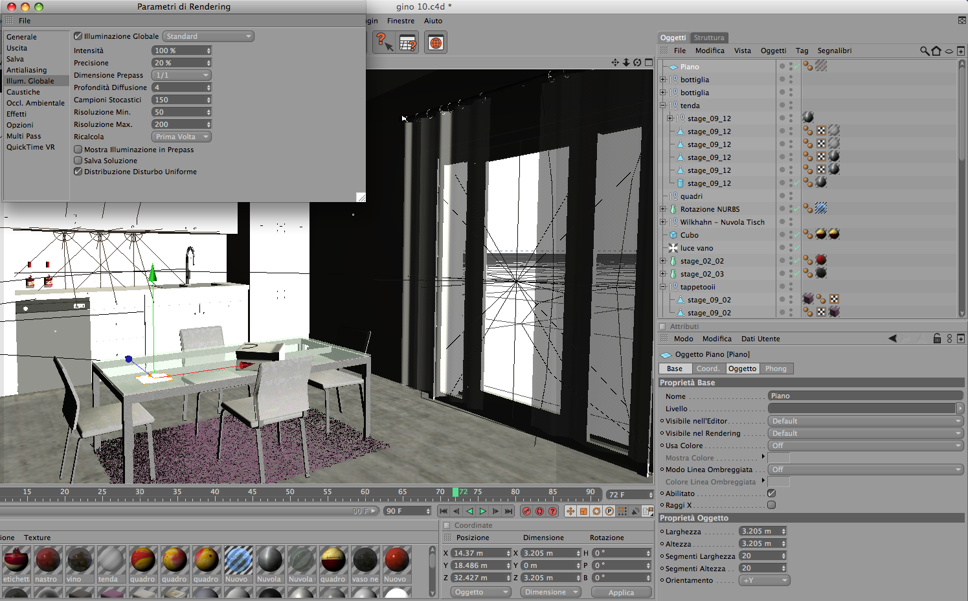Click the viewport move arrows icon
The height and width of the screenshot is (601, 968).
click(x=615, y=62)
